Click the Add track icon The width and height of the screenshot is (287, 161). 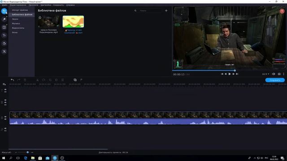4,85
